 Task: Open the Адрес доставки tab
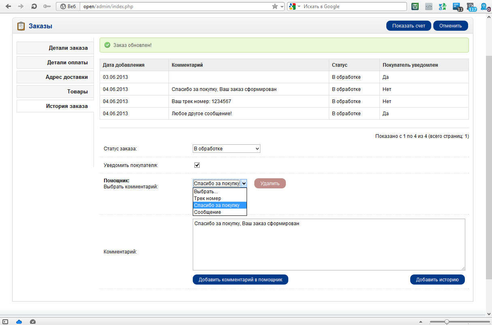(55, 77)
